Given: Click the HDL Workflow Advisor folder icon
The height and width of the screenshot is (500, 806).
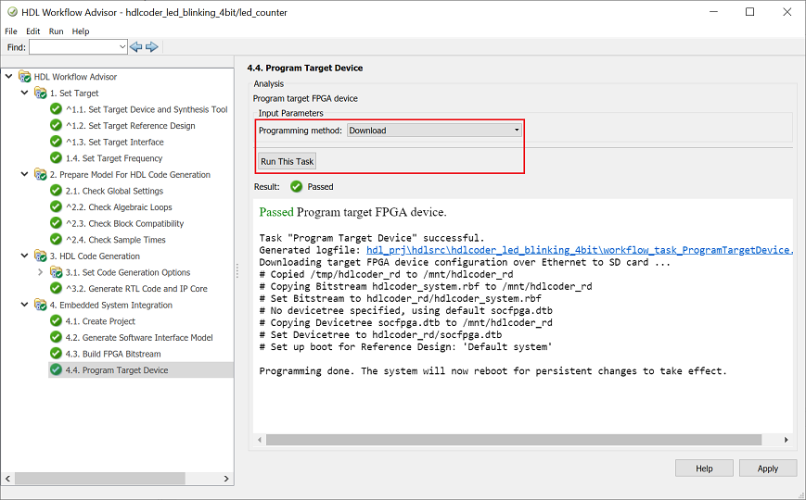Looking at the screenshot, I should pos(25,77).
